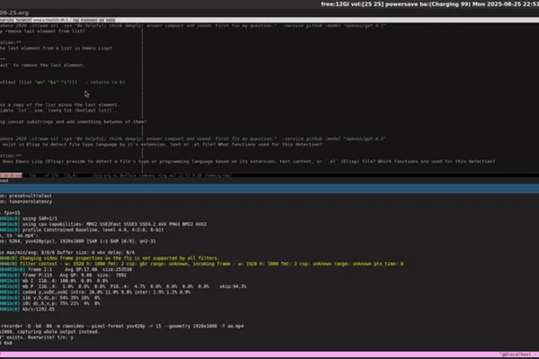Click the (setq lst (butlast lst)) line

pos(58,110)
